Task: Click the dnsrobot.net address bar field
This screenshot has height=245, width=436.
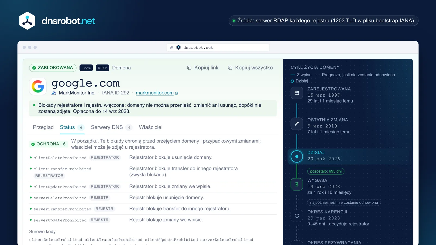Action: 218,47
